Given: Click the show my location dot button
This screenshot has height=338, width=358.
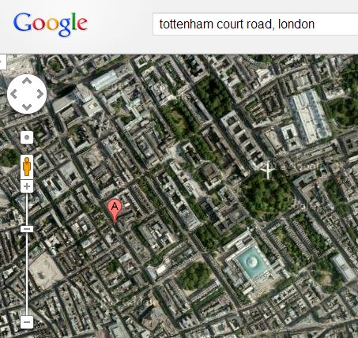Looking at the screenshot, I should point(27,137).
